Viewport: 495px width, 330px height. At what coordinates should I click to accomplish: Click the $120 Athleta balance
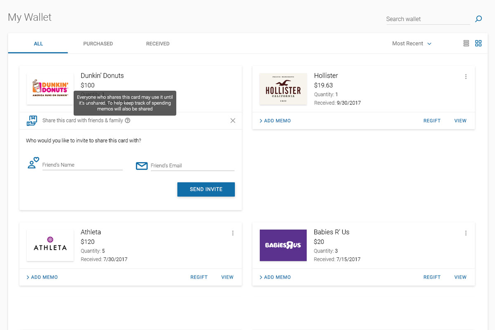87,242
